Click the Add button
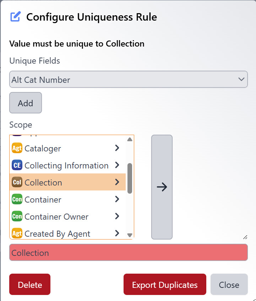This screenshot has width=256, height=301. pos(26,103)
